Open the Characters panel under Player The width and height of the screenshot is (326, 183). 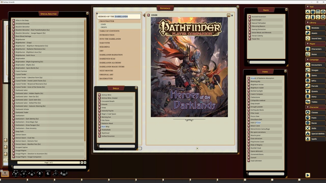317,49
